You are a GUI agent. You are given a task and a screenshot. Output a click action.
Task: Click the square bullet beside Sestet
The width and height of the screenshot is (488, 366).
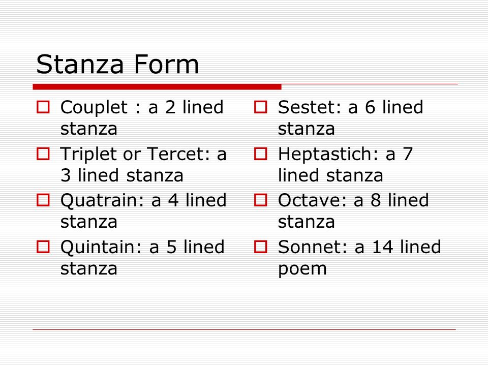[260, 107]
